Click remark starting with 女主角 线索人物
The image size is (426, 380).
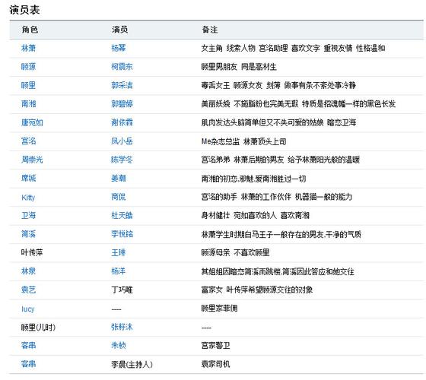pos(293,48)
